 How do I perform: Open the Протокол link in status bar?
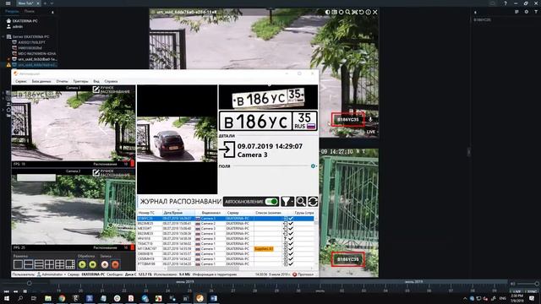click(303, 274)
